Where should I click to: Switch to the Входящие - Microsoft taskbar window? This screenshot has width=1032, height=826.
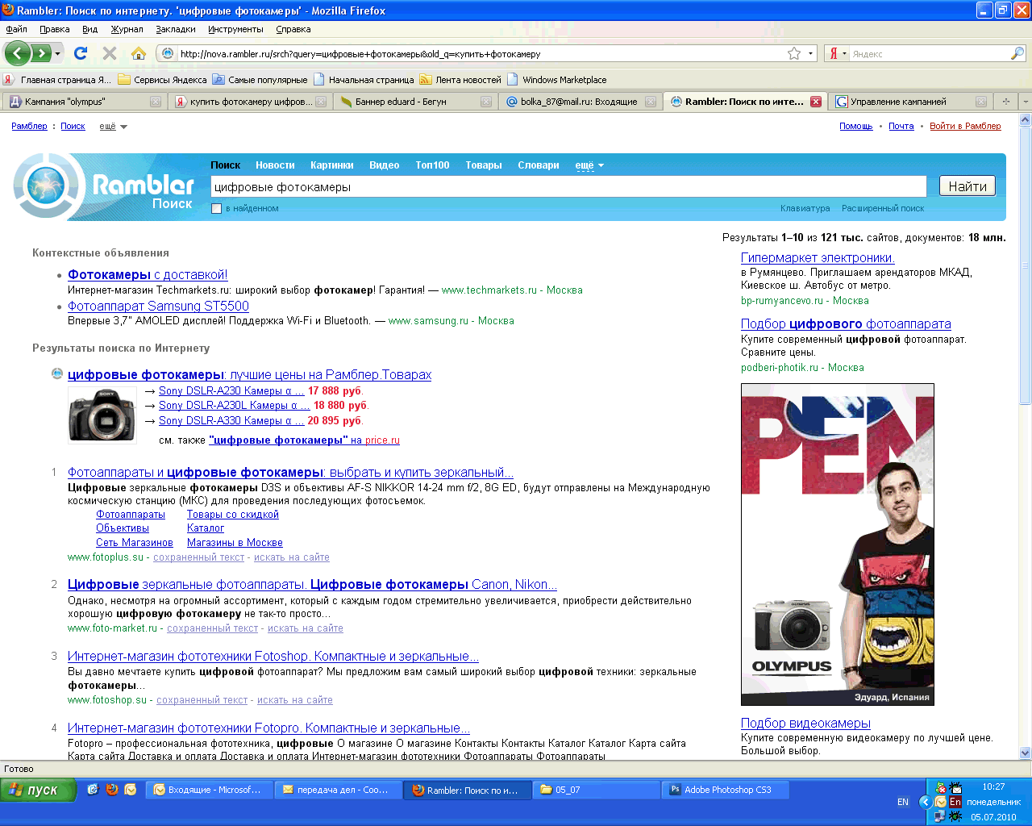point(209,790)
